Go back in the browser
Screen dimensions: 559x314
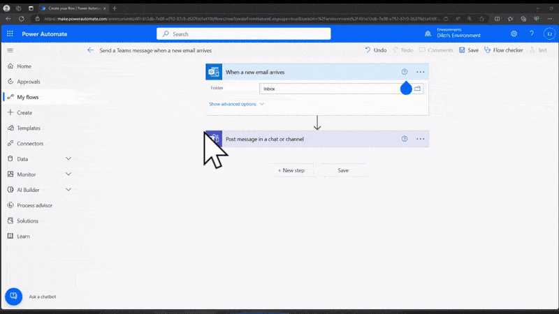(8, 19)
